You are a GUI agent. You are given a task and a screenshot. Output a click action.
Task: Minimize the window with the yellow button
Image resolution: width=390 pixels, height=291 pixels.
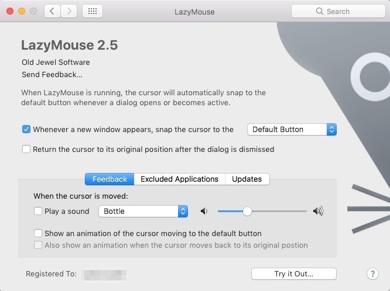click(22, 11)
